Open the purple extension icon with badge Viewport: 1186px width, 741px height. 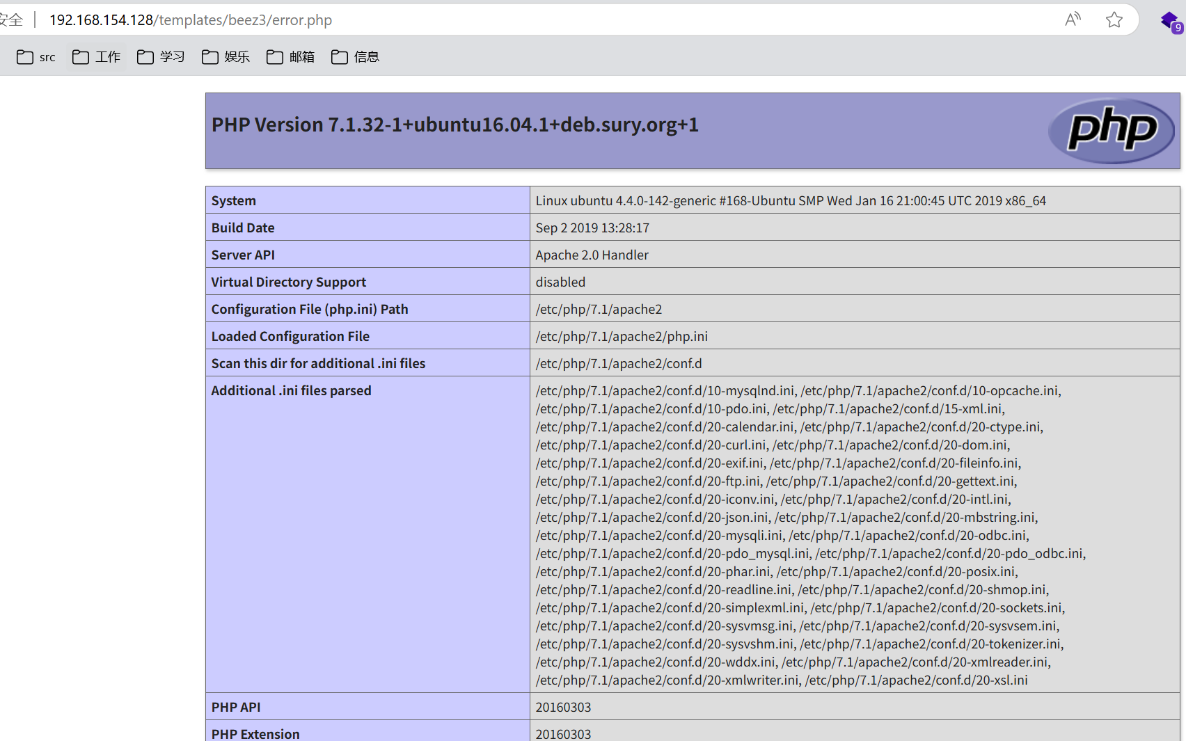click(1171, 21)
